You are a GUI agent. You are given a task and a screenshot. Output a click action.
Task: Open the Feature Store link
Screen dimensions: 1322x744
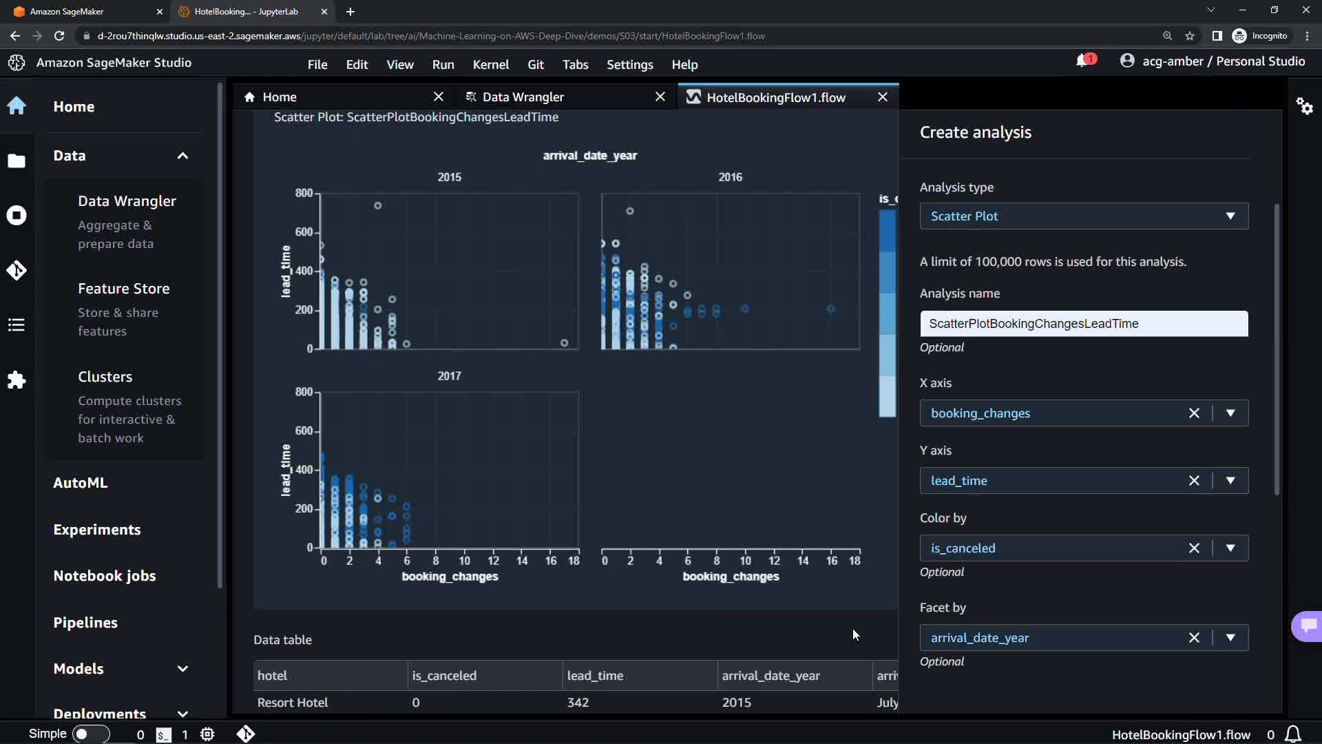pos(124,289)
